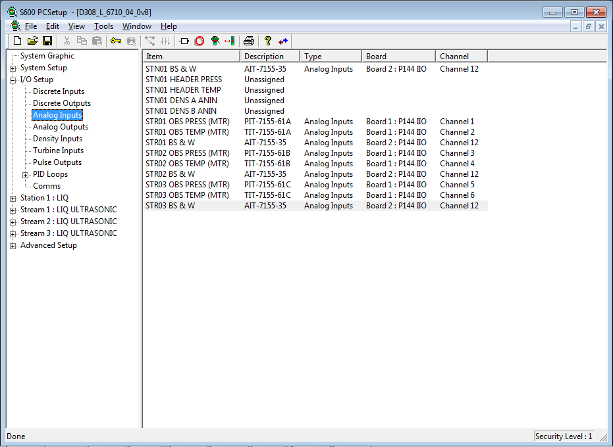
Task: Select Density Inputs in the tree
Action: tap(57, 139)
